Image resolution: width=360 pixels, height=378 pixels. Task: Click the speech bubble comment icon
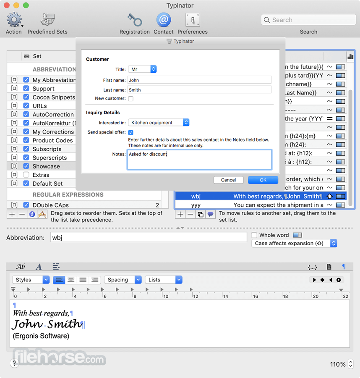210,214
